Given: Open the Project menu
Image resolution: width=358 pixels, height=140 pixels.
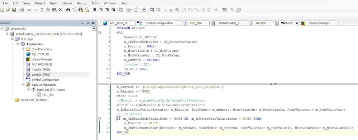Looking at the screenshot, I should (x=40, y=3).
